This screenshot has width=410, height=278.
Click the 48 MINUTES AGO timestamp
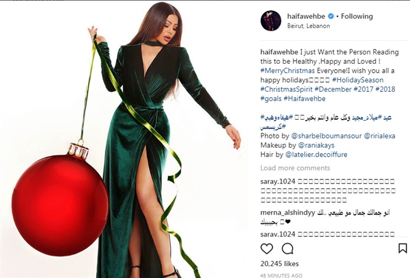click(x=281, y=275)
